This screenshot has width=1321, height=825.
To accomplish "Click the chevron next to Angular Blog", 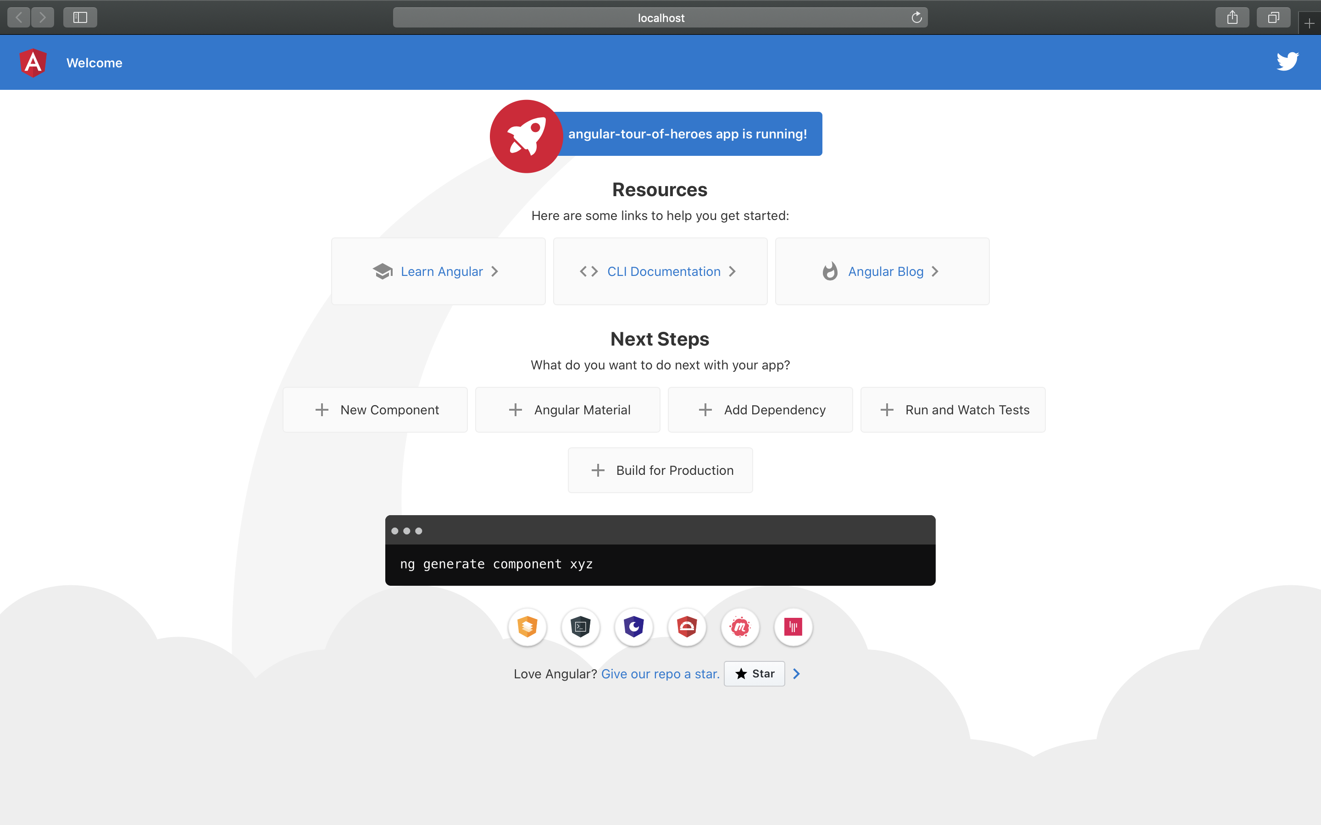I will tap(935, 271).
